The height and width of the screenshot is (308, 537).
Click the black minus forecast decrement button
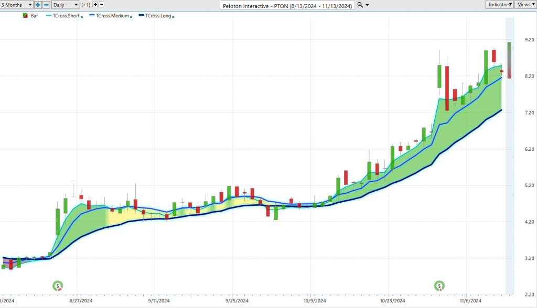point(102,5)
